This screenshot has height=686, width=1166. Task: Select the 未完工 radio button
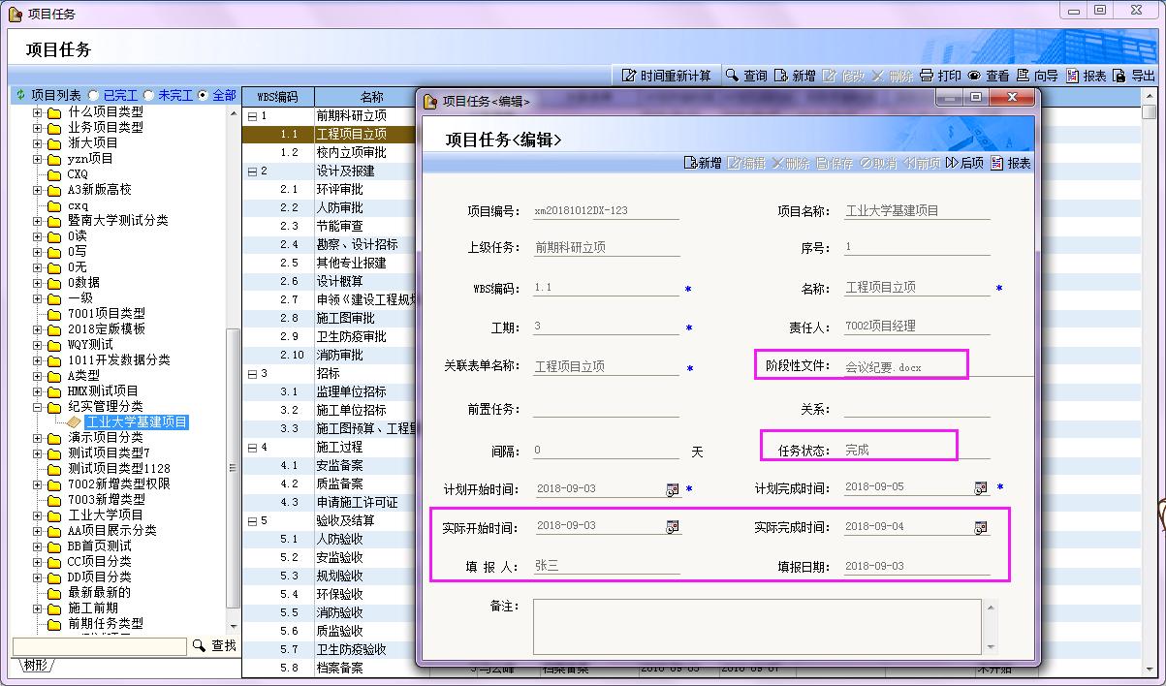[148, 95]
